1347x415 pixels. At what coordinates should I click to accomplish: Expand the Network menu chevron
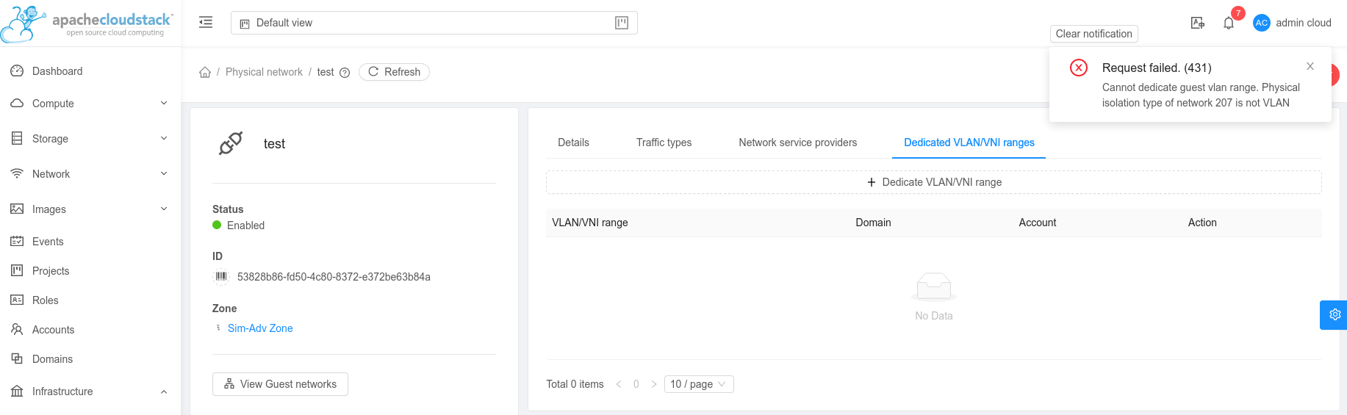pos(164,174)
